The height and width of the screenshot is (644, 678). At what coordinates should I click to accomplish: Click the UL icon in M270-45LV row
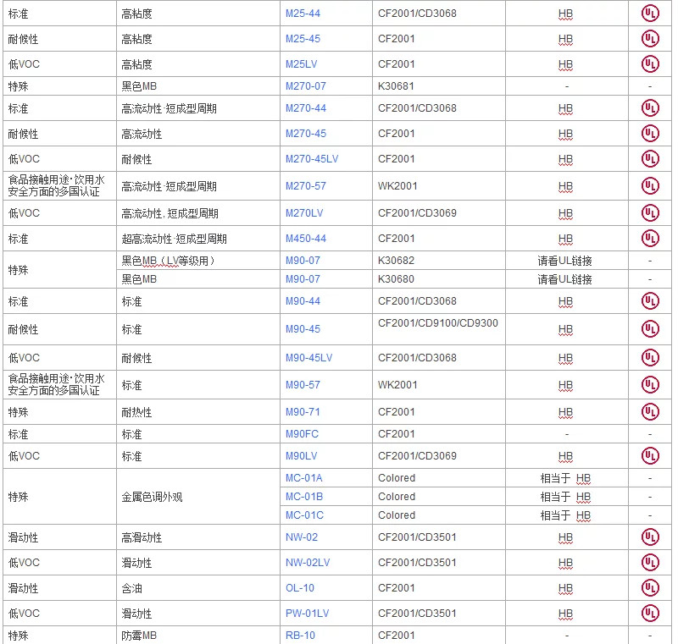click(x=650, y=159)
